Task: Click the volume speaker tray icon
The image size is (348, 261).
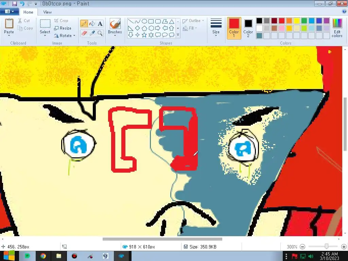Action: click(311, 256)
